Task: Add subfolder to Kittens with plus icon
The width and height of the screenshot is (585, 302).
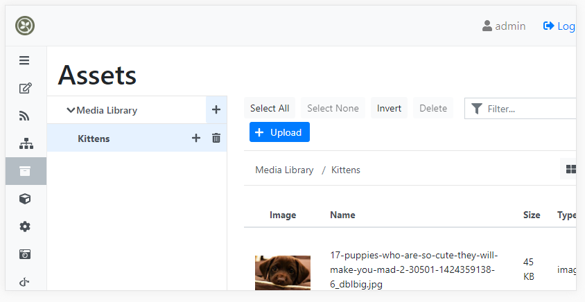Action: click(x=196, y=139)
